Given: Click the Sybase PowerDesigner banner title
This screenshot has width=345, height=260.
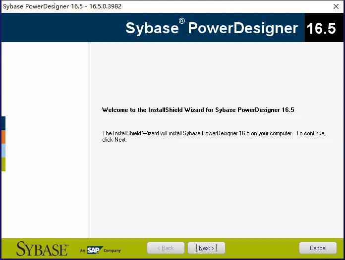Looking at the screenshot, I should tap(212, 28).
